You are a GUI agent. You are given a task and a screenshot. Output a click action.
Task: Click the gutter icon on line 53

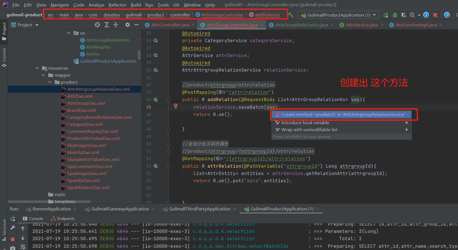point(155,166)
